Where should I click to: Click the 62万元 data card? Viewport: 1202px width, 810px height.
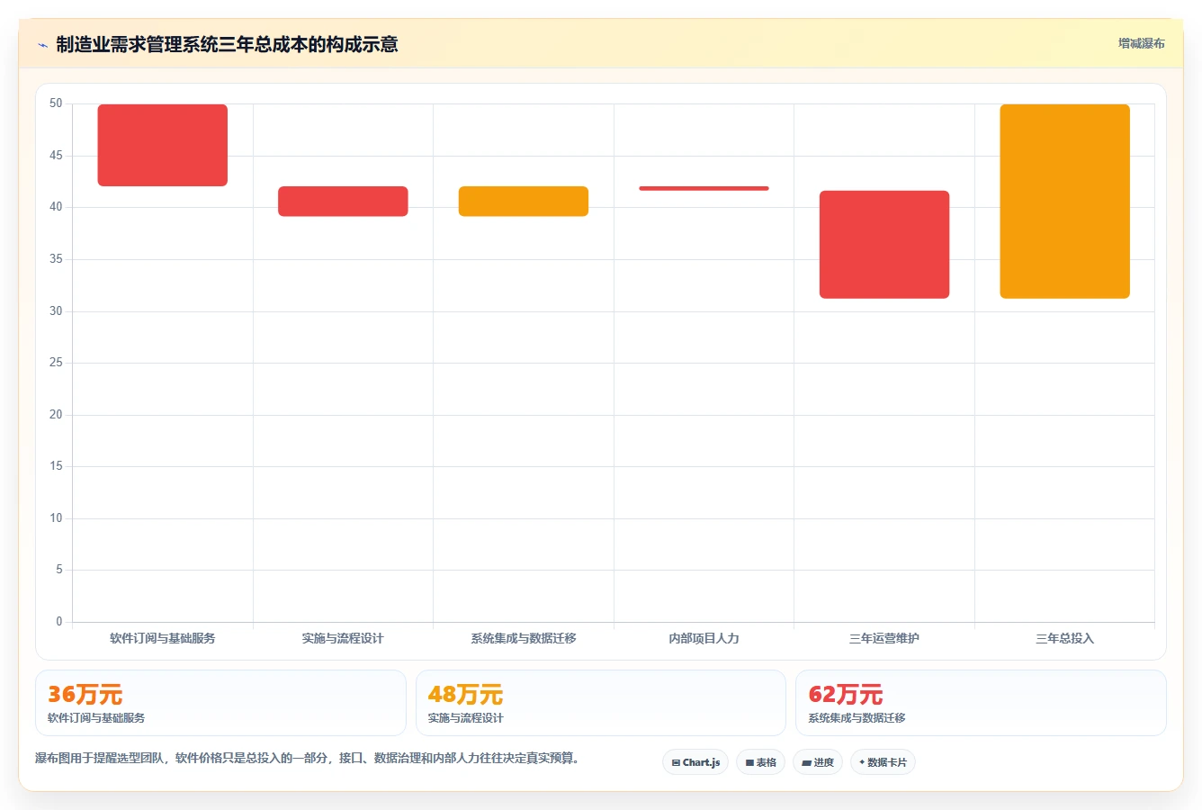981,703
